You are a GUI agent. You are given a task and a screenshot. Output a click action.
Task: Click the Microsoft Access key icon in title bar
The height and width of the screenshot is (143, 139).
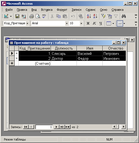point(4,4)
